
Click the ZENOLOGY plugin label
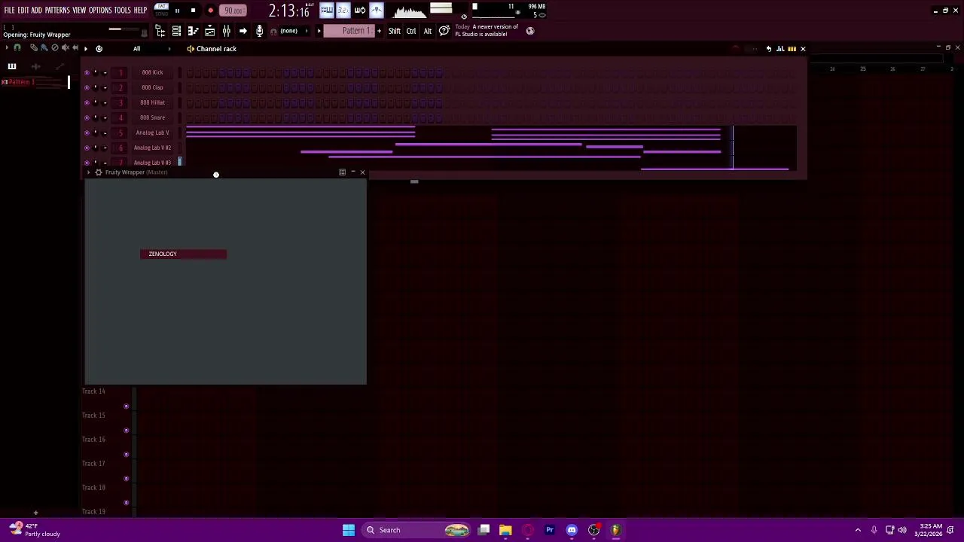tap(163, 254)
